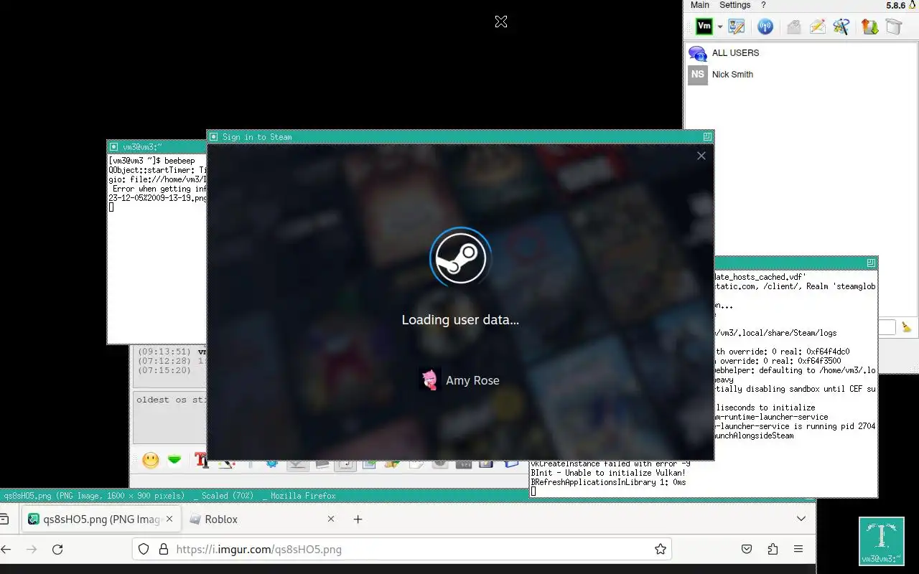Open the Main menu in BeeBEEP
The width and height of the screenshot is (919, 574).
pyautogui.click(x=700, y=5)
